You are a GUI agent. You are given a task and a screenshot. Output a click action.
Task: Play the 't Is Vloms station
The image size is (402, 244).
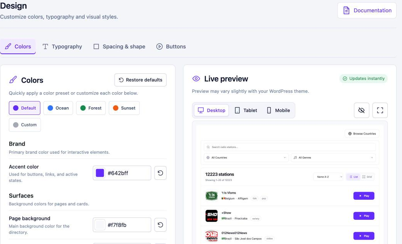(x=364, y=196)
